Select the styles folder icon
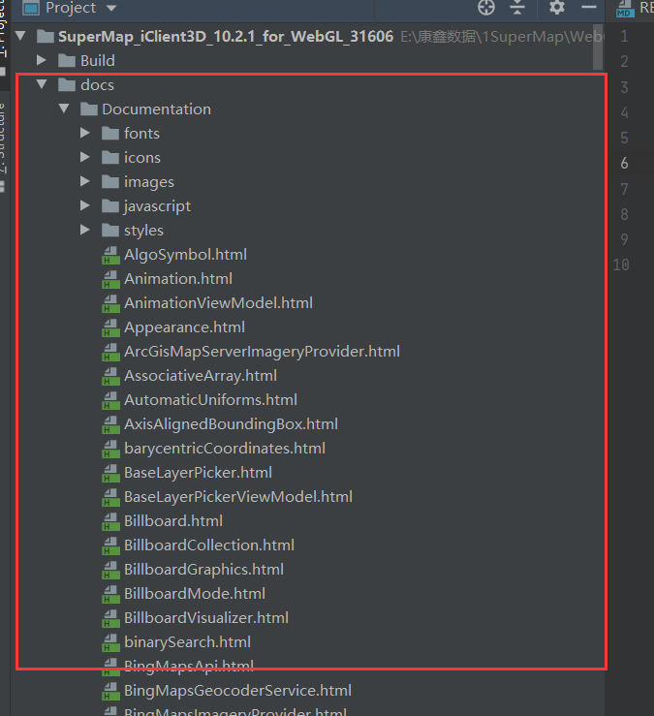Viewport: 654px width, 716px height. click(x=110, y=230)
